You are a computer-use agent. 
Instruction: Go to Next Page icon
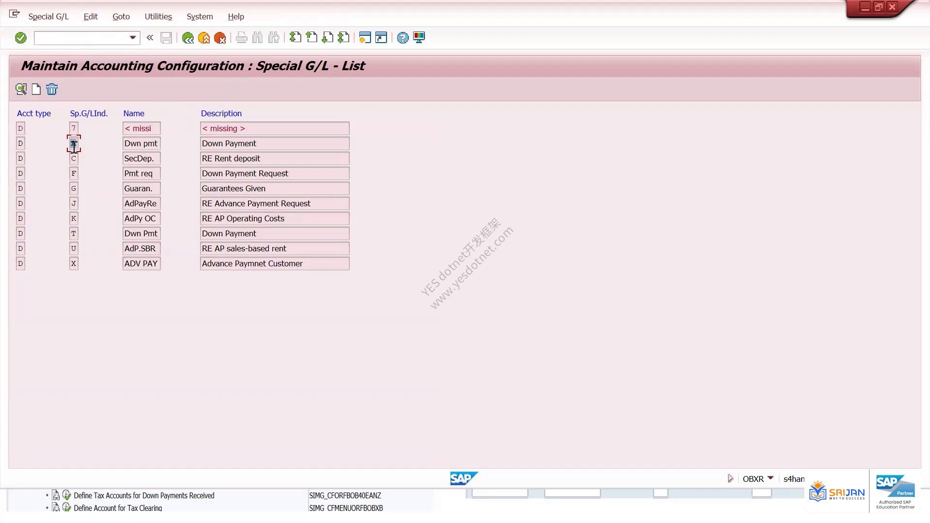[327, 37]
